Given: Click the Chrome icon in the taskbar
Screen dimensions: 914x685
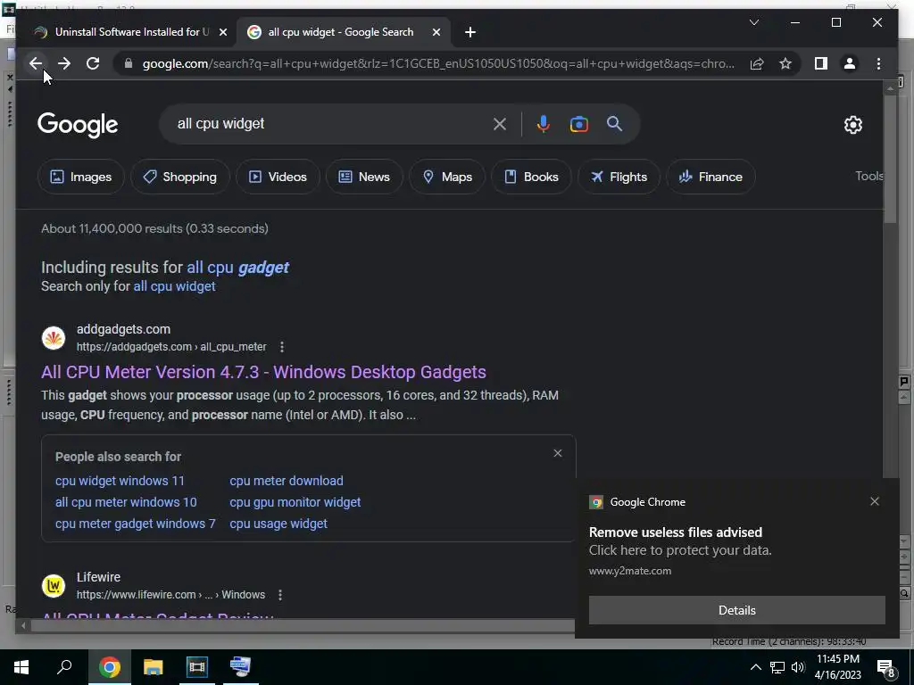Looking at the screenshot, I should [x=109, y=667].
